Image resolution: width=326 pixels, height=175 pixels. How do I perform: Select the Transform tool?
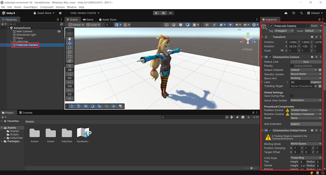click(x=70, y=61)
